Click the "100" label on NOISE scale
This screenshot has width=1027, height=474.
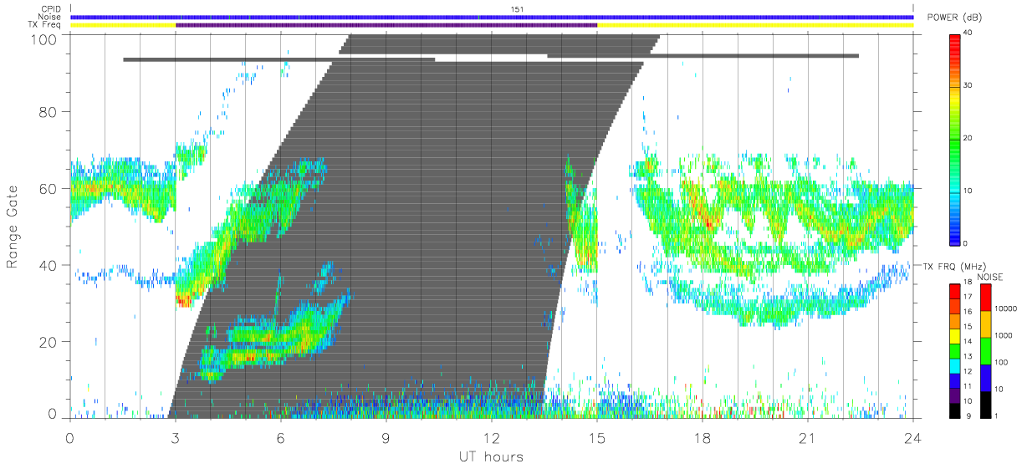pos(1004,363)
